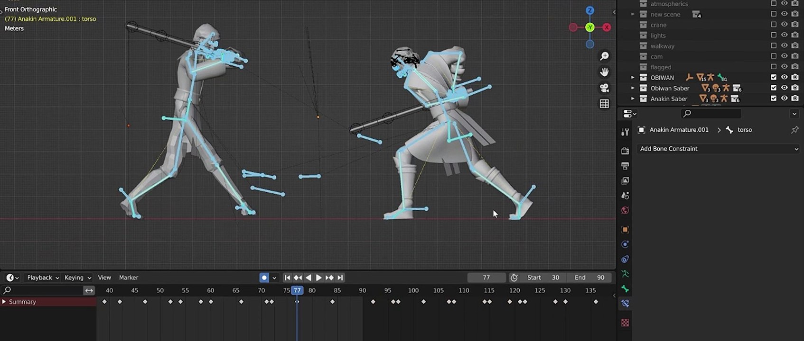Jump to next keyframe

pyautogui.click(x=329, y=278)
